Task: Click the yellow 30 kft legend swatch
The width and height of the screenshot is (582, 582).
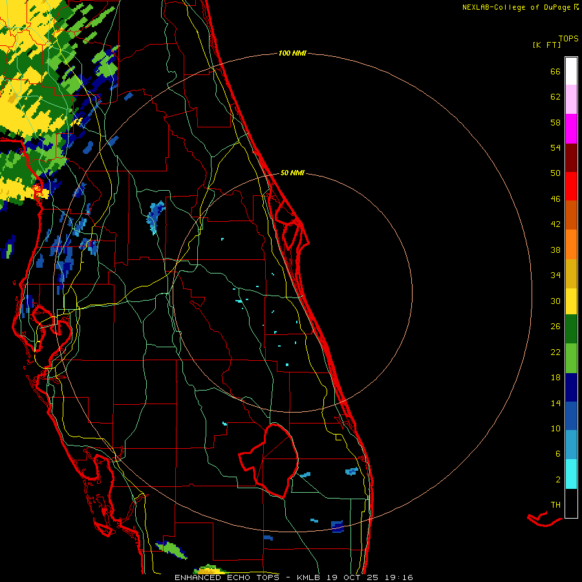Action: [x=571, y=301]
